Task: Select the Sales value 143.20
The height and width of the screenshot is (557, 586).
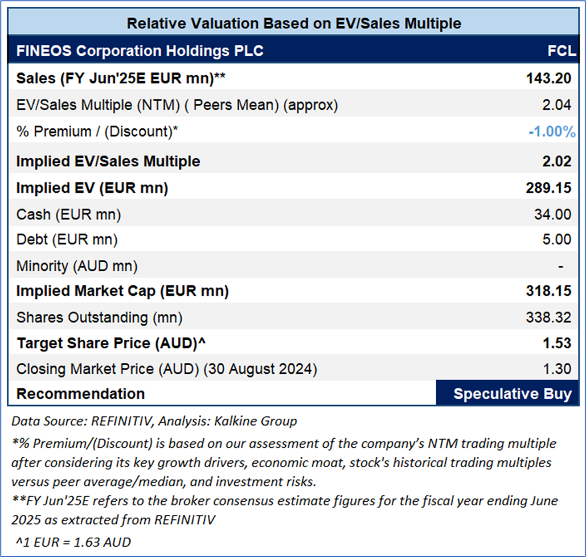Action: 548,79
